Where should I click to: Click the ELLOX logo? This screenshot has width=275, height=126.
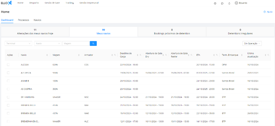point(6,3)
